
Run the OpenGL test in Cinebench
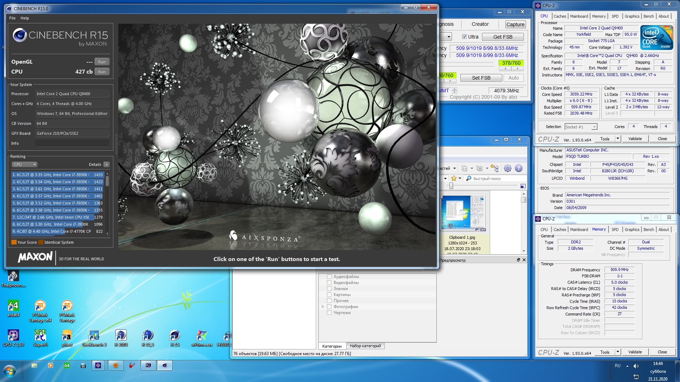coord(102,62)
